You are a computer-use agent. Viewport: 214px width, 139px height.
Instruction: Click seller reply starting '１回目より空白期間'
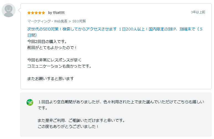(121, 105)
